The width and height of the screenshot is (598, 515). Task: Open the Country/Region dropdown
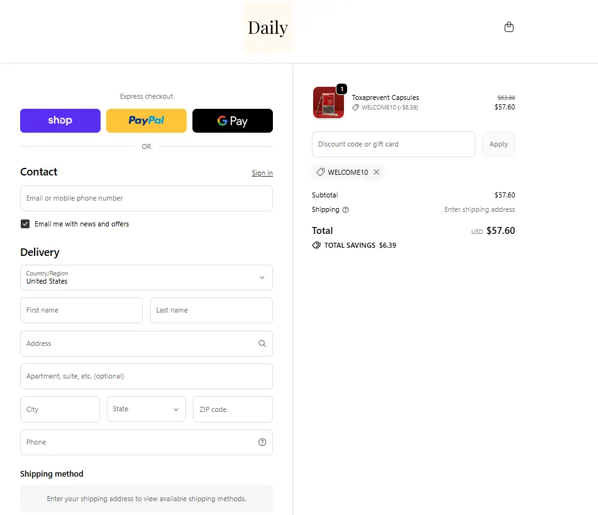coord(146,277)
